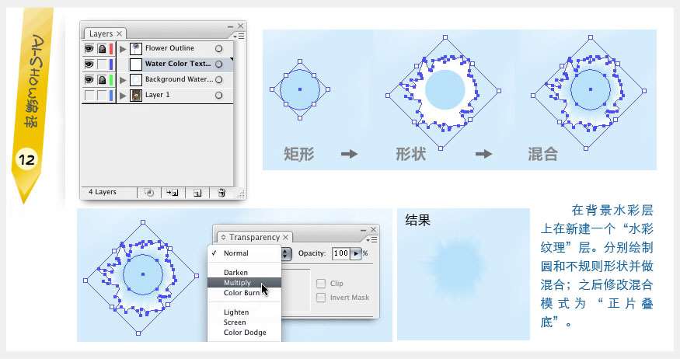Target the Water Color Text layer circle
The width and height of the screenshot is (680, 359).
coord(218,64)
